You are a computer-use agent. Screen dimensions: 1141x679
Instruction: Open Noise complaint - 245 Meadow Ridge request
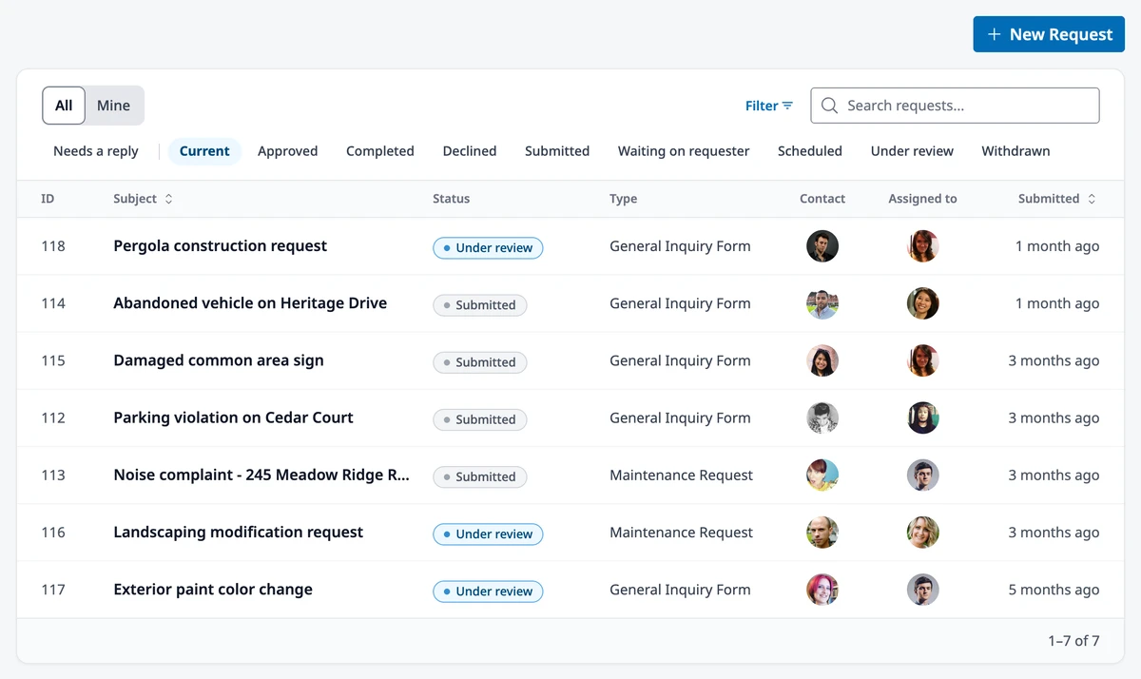click(261, 475)
